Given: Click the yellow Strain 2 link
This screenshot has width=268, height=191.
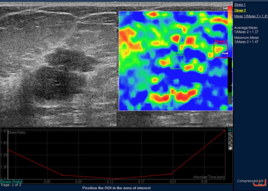Looking at the screenshot, I should click(x=240, y=10).
